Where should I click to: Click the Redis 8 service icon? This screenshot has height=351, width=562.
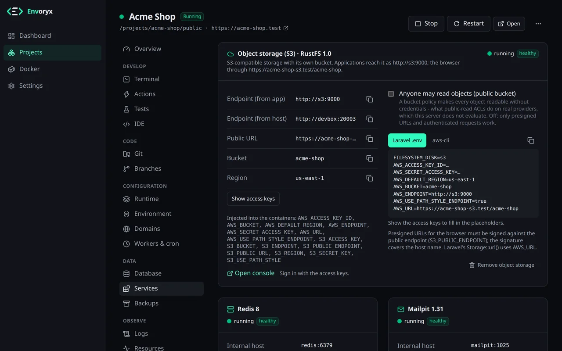(x=230, y=309)
